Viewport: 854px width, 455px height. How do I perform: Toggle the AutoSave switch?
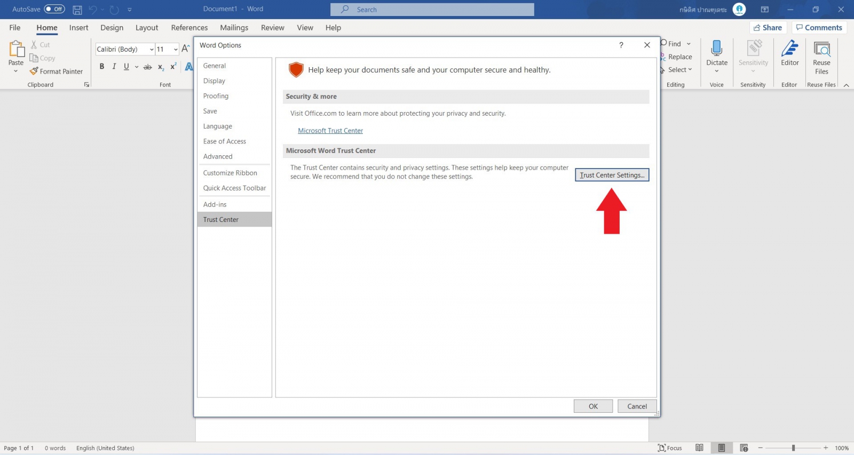pos(54,9)
